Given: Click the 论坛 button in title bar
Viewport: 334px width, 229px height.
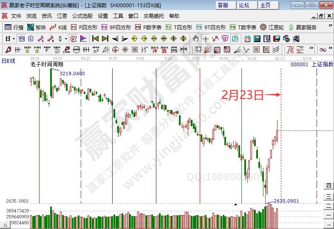Looking at the screenshot, I should pos(247,5).
